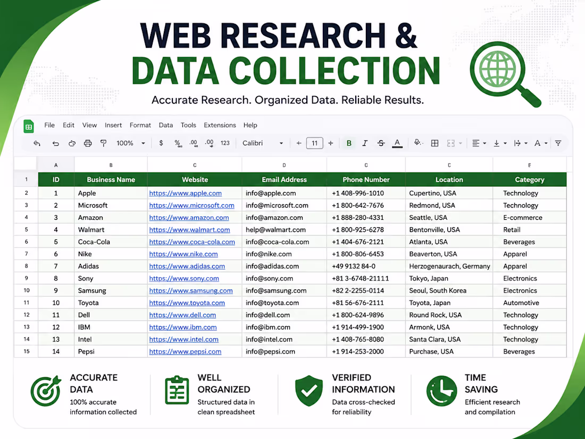
Task: Select the cell Seoul, South Korea
Action: pyautogui.click(x=449, y=291)
